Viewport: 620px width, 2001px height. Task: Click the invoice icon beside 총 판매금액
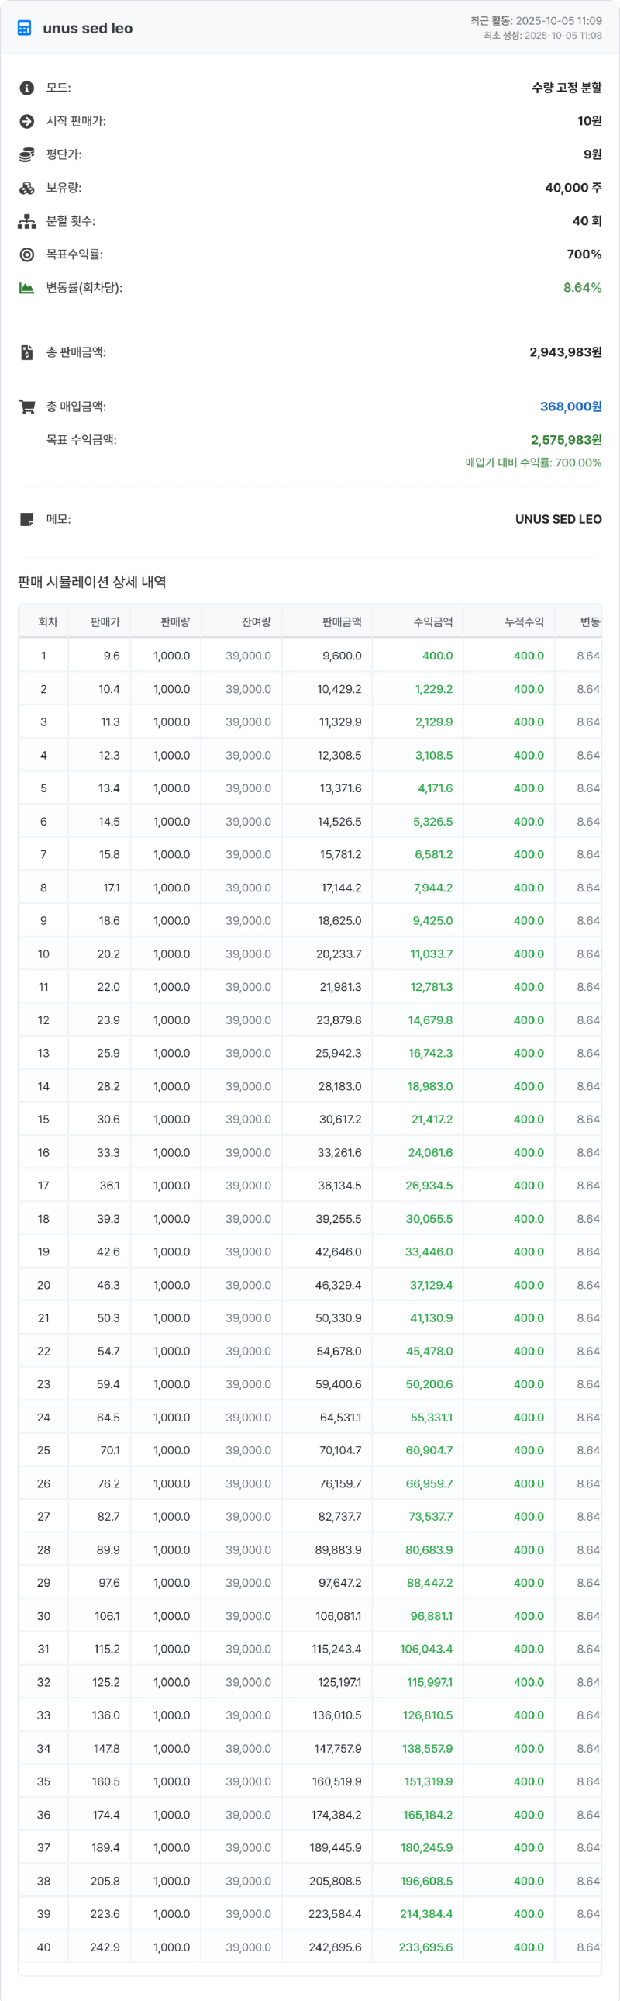(27, 353)
